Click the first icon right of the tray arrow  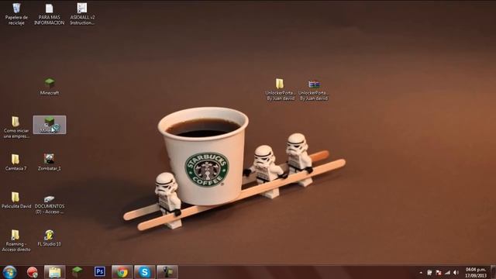point(429,272)
